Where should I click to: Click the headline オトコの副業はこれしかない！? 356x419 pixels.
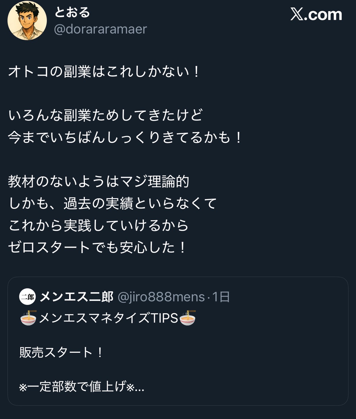point(104,72)
